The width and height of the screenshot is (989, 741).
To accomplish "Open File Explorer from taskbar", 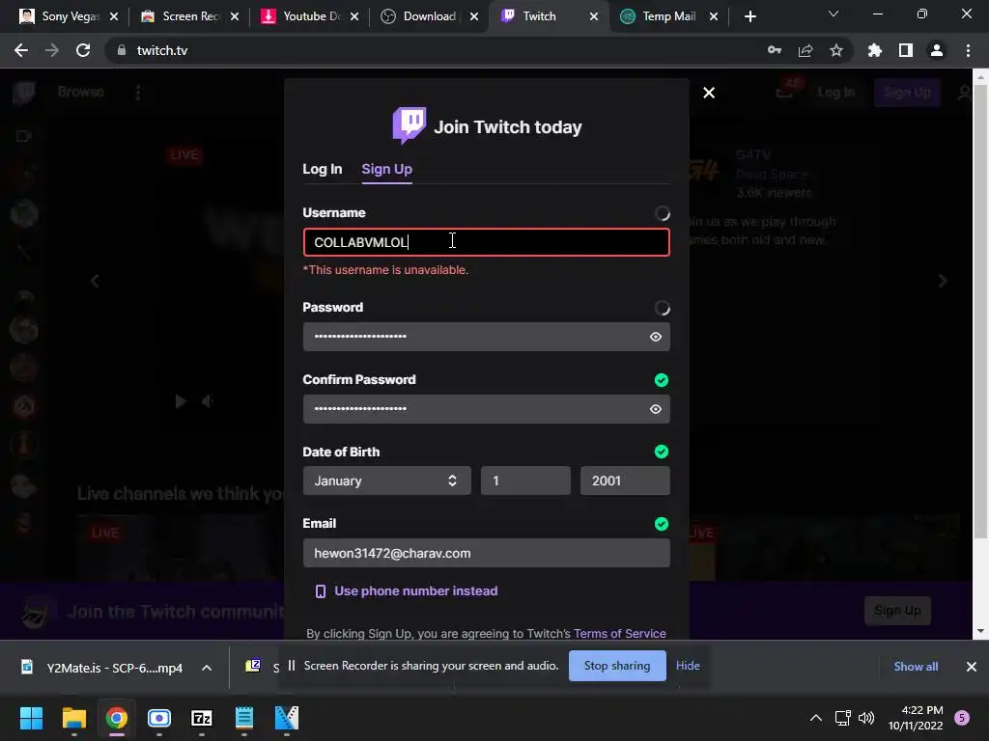I will (x=73, y=718).
